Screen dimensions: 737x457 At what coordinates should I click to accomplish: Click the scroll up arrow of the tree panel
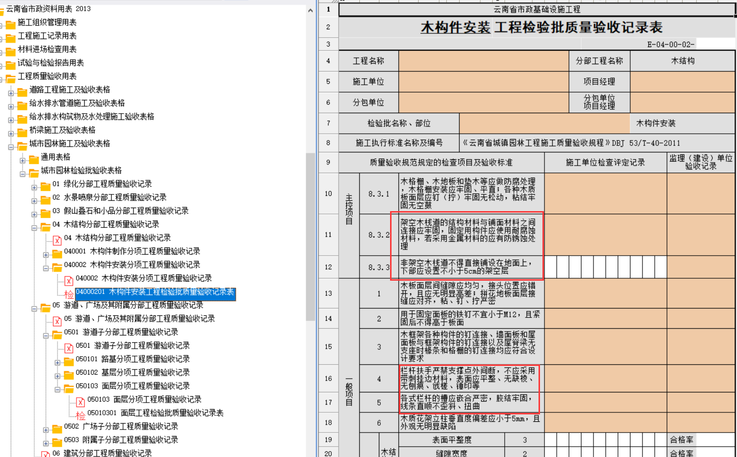[x=310, y=10]
